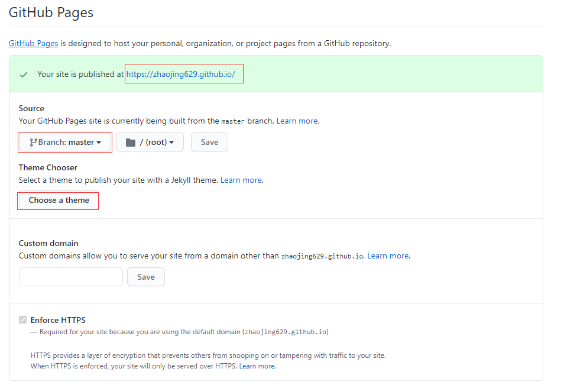Expand the / (root) folder dropdown
This screenshot has height=388, width=564.
pos(150,142)
